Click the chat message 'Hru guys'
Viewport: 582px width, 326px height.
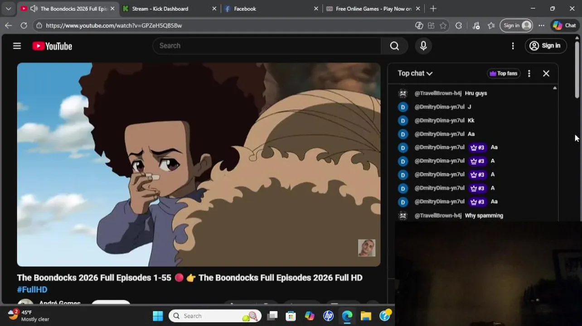[476, 93]
